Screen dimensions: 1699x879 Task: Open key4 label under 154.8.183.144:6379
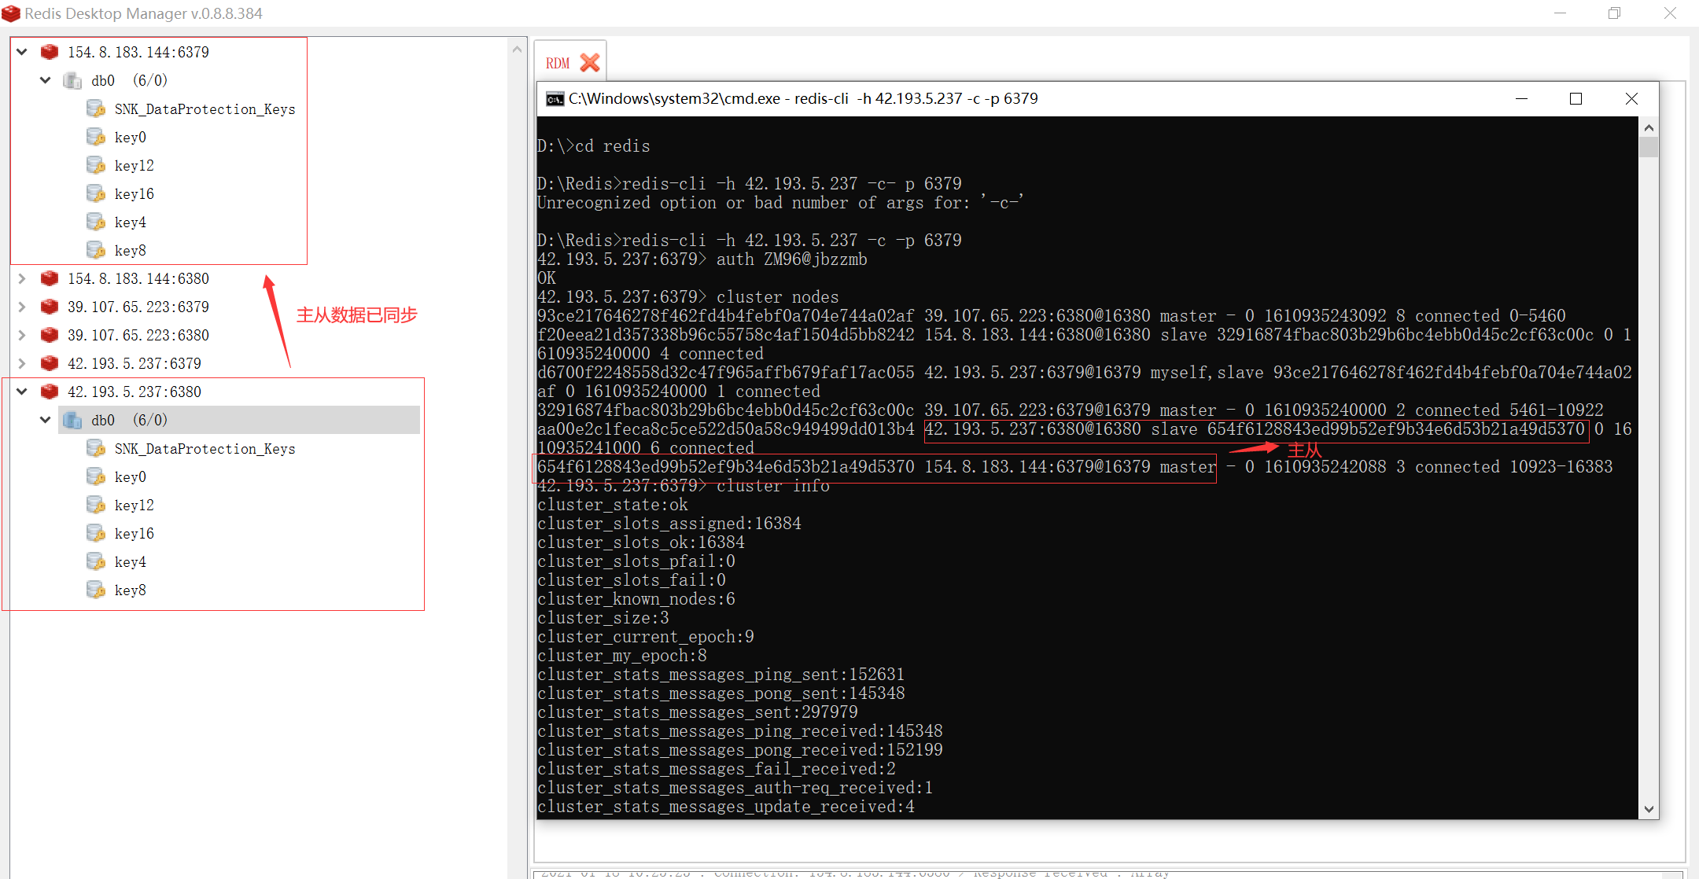pyautogui.click(x=131, y=223)
